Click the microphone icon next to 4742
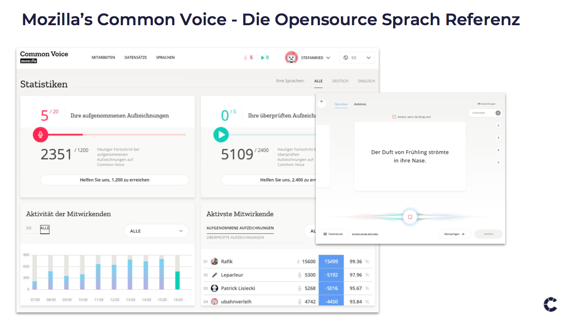This screenshot has width=575, height=322. 300,301
